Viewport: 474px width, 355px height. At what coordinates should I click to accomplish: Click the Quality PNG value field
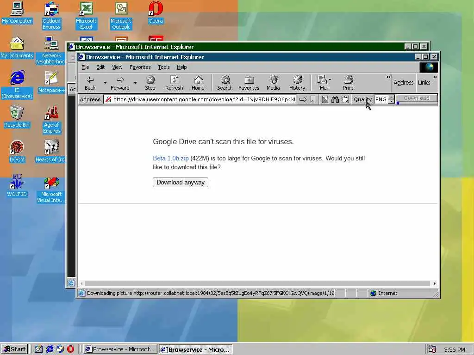pyautogui.click(x=381, y=99)
